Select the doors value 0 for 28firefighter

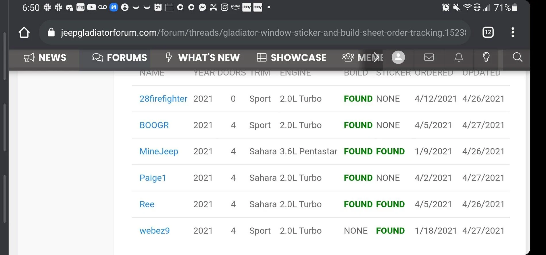233,99
